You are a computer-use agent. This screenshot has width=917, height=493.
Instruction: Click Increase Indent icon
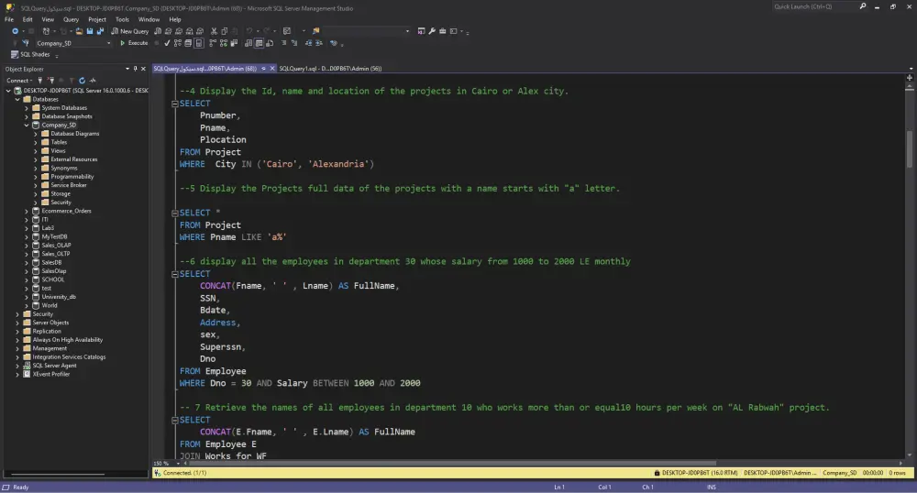click(x=319, y=43)
